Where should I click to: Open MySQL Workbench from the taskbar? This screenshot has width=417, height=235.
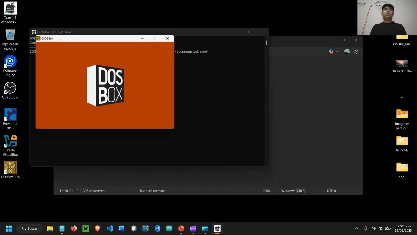146,228
